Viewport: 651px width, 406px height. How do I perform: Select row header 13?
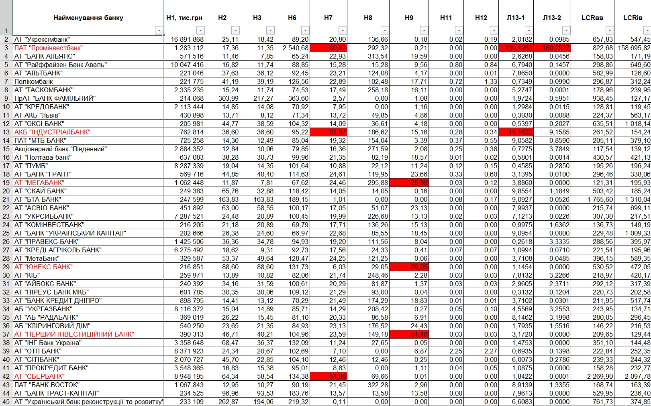pos(6,132)
